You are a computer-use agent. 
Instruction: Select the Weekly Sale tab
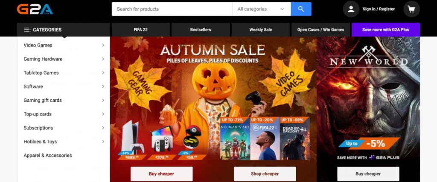261,29
